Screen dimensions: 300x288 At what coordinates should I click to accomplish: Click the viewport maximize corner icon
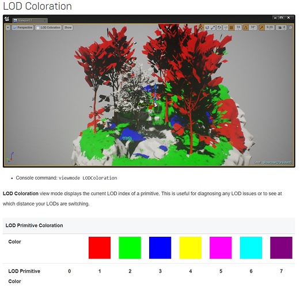point(290,28)
